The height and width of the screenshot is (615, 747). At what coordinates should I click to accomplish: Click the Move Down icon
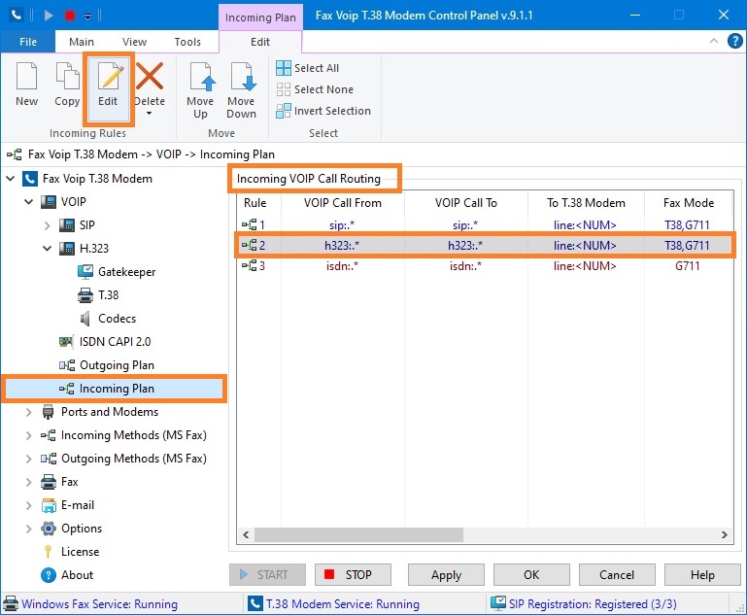pos(244,76)
